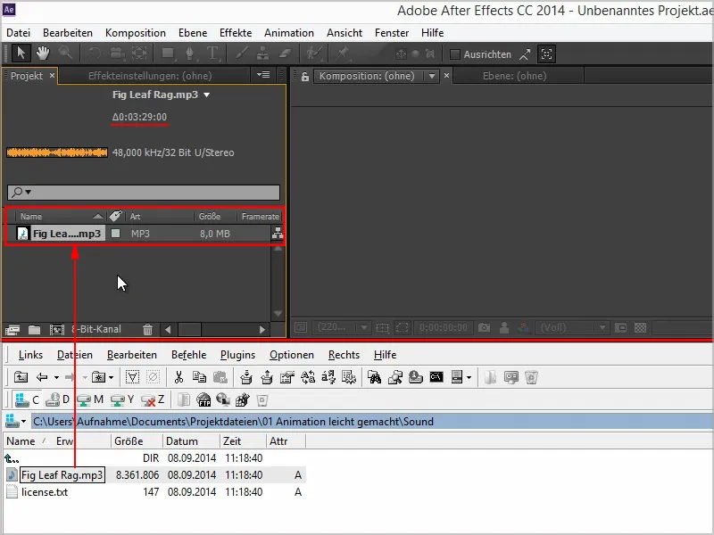Select the Eraser tool
This screenshot has height=535, width=714.
285,53
